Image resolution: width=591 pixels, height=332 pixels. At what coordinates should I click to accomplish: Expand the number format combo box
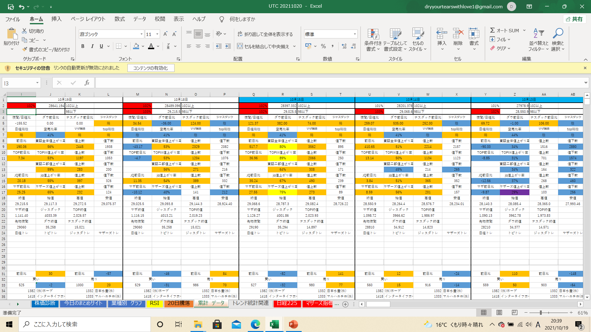[x=355, y=34]
